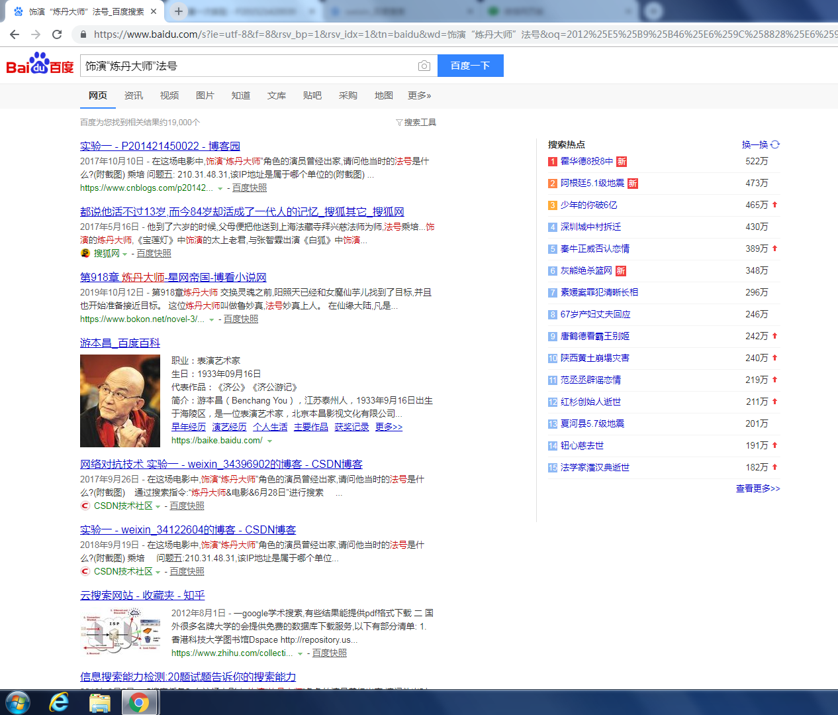Open 云搜索网站 - 收藏夹 - 知乎 result
This screenshot has width=838, height=715.
click(x=142, y=595)
